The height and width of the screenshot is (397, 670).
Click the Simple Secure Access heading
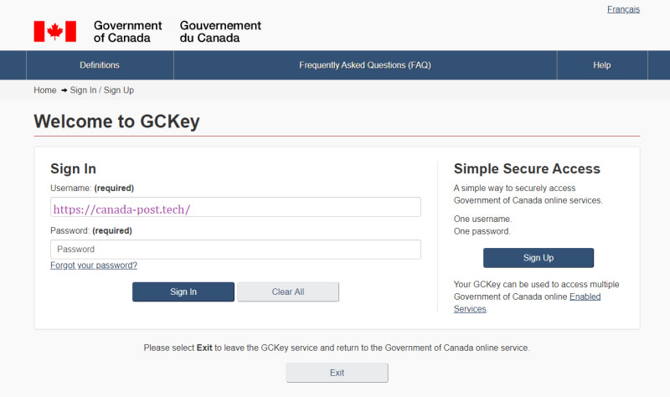(x=527, y=169)
